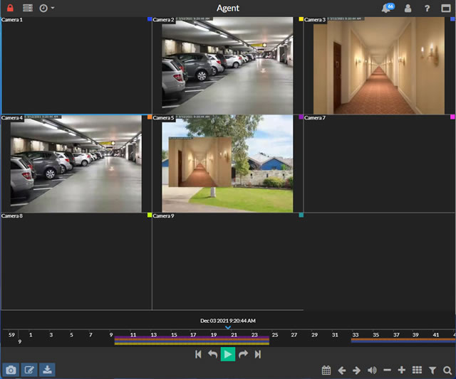The image size is (456, 379).
Task: Open the help question mark
Action: pos(427,9)
